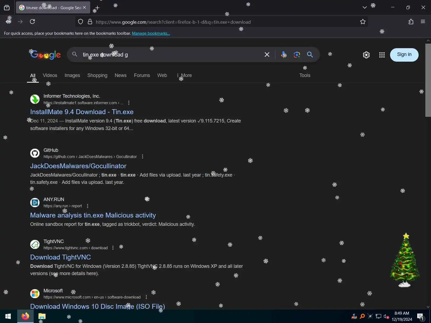
Task: Open the InstallMate 9.4 Download result
Action: (x=82, y=112)
